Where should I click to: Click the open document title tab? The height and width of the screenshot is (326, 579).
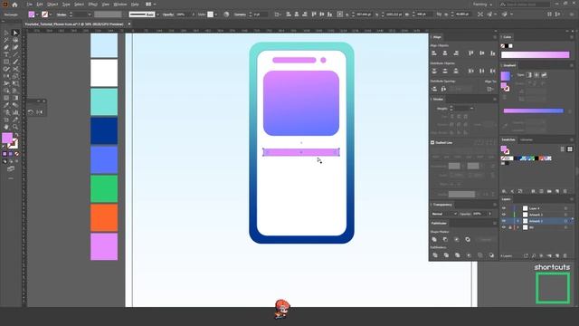74,24
